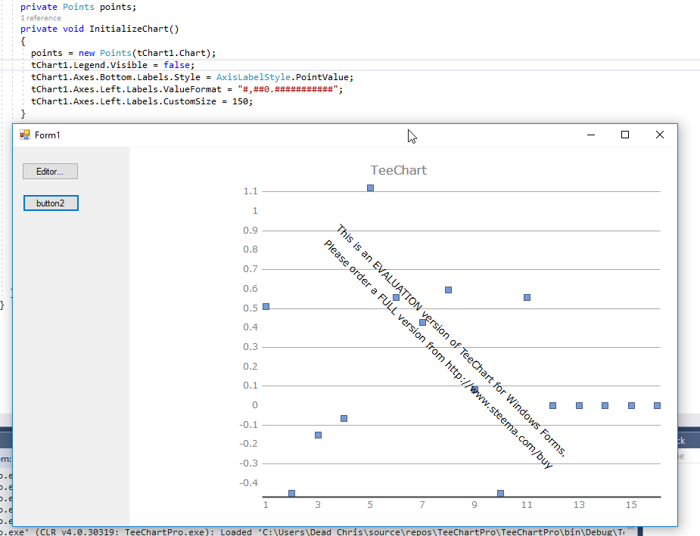Image resolution: width=700 pixels, height=536 pixels.
Task: Minimize the Form1 window
Action: pyautogui.click(x=590, y=135)
